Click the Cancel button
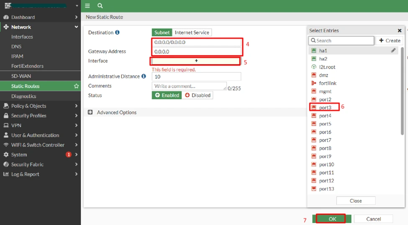 pos(373,219)
